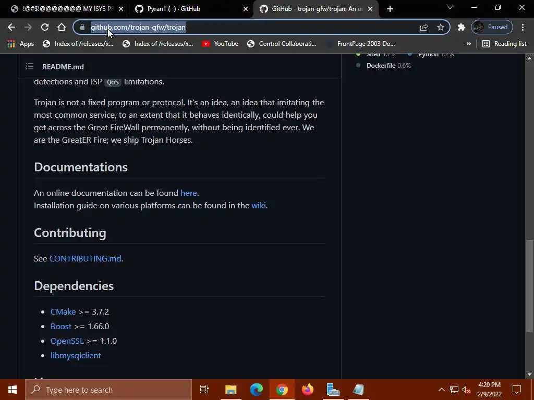Open Task View from the taskbar

[204, 390]
